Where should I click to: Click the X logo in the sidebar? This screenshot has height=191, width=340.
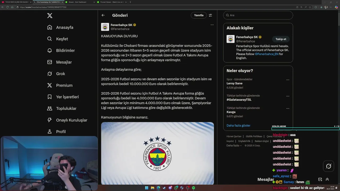(50, 16)
